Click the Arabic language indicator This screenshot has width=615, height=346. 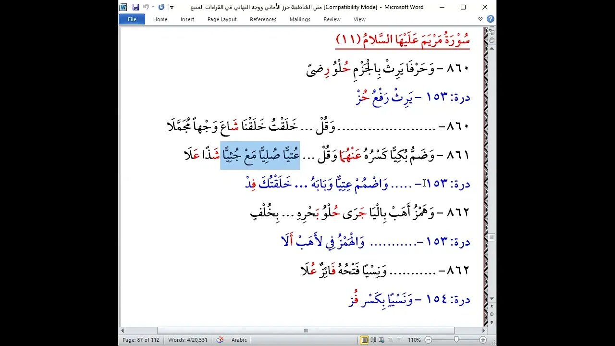(x=239, y=340)
